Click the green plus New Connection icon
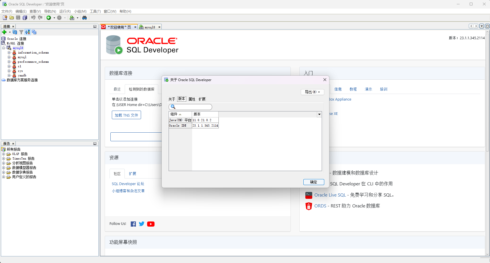This screenshot has width=490, height=263. click(x=4, y=32)
